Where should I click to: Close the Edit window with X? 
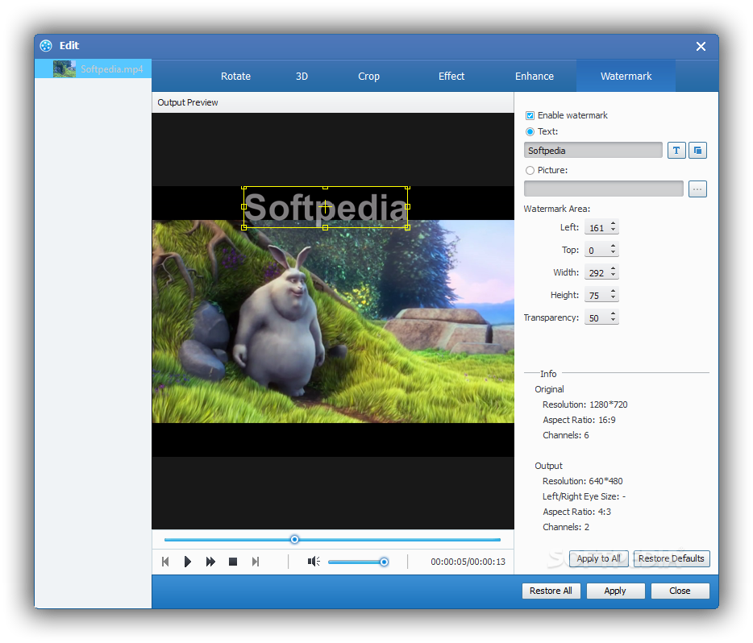pyautogui.click(x=701, y=46)
